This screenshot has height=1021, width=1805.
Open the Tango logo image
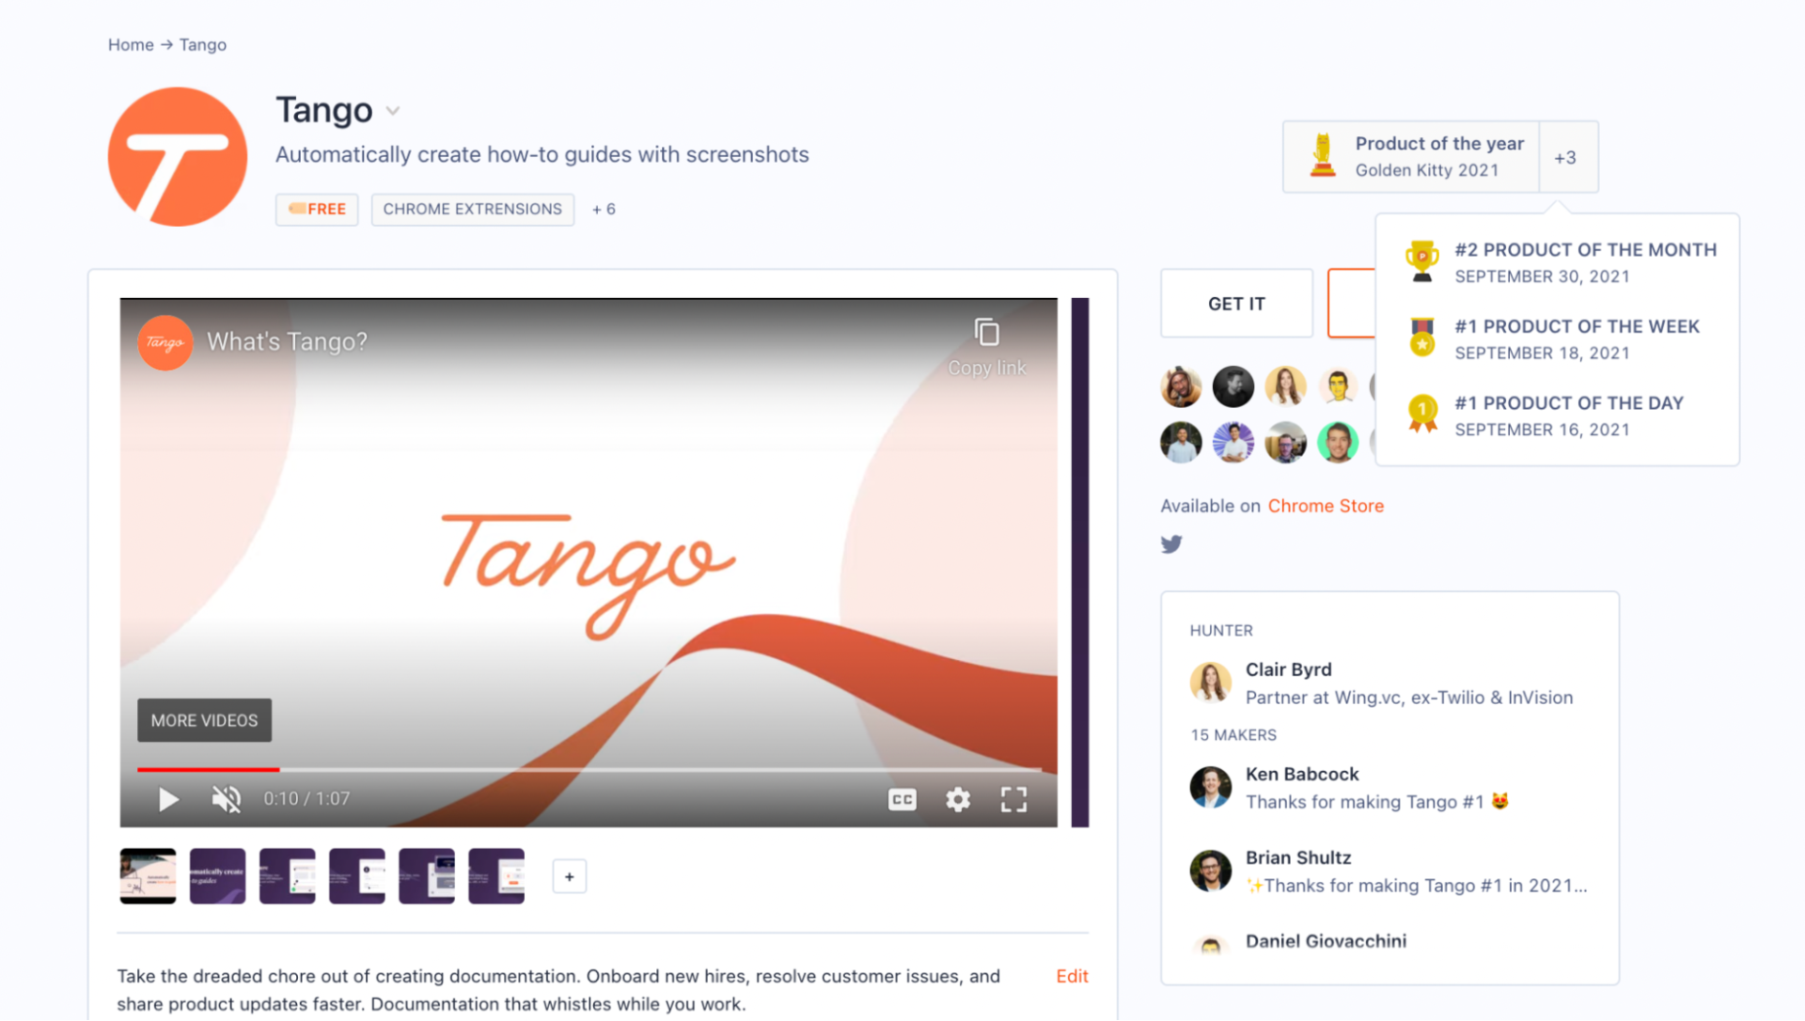(x=178, y=156)
